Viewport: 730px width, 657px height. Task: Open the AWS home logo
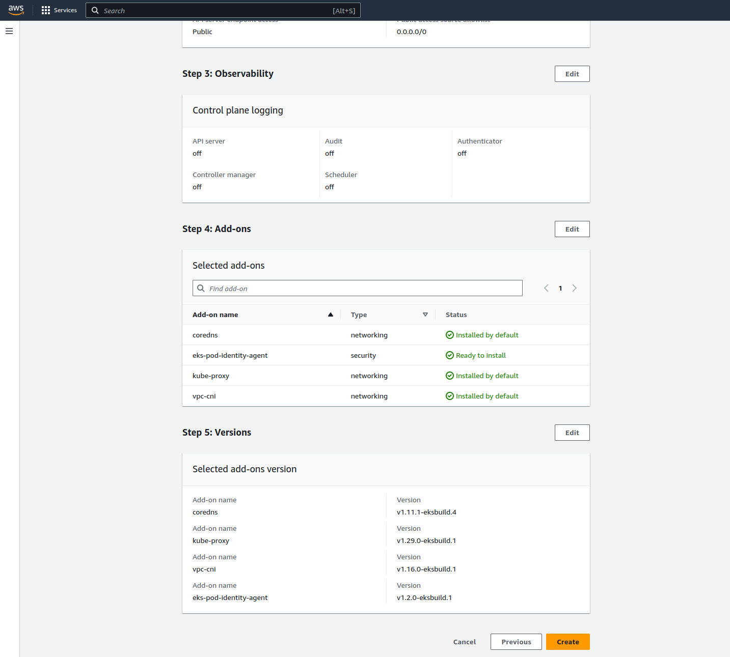(16, 10)
